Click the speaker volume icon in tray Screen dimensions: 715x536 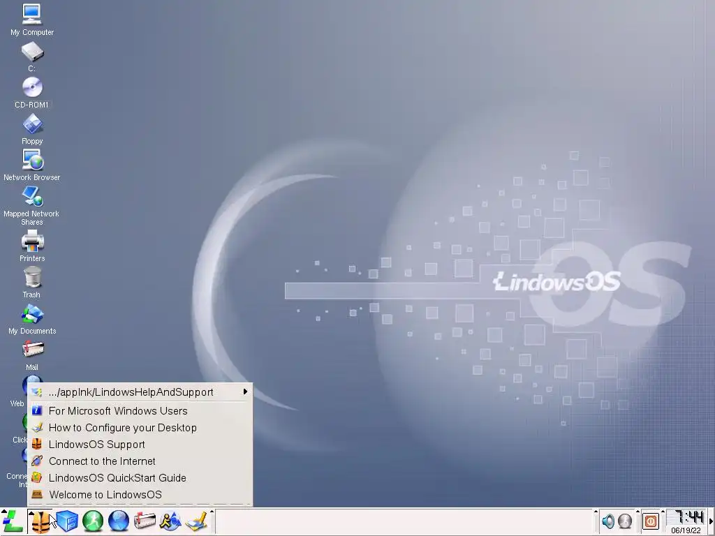pos(608,521)
